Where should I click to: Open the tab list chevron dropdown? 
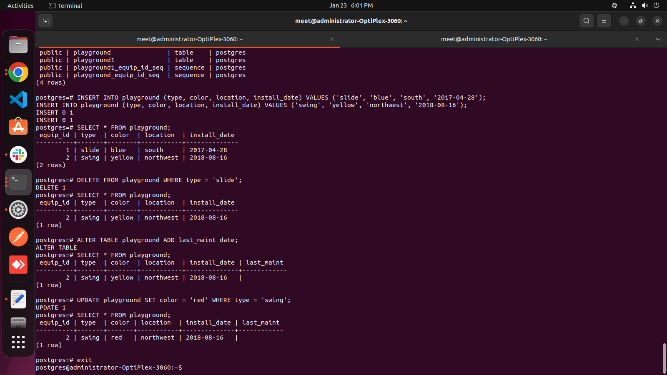point(658,39)
